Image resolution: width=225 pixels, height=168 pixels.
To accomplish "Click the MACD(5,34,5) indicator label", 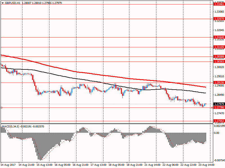I will [x=11, y=127].
